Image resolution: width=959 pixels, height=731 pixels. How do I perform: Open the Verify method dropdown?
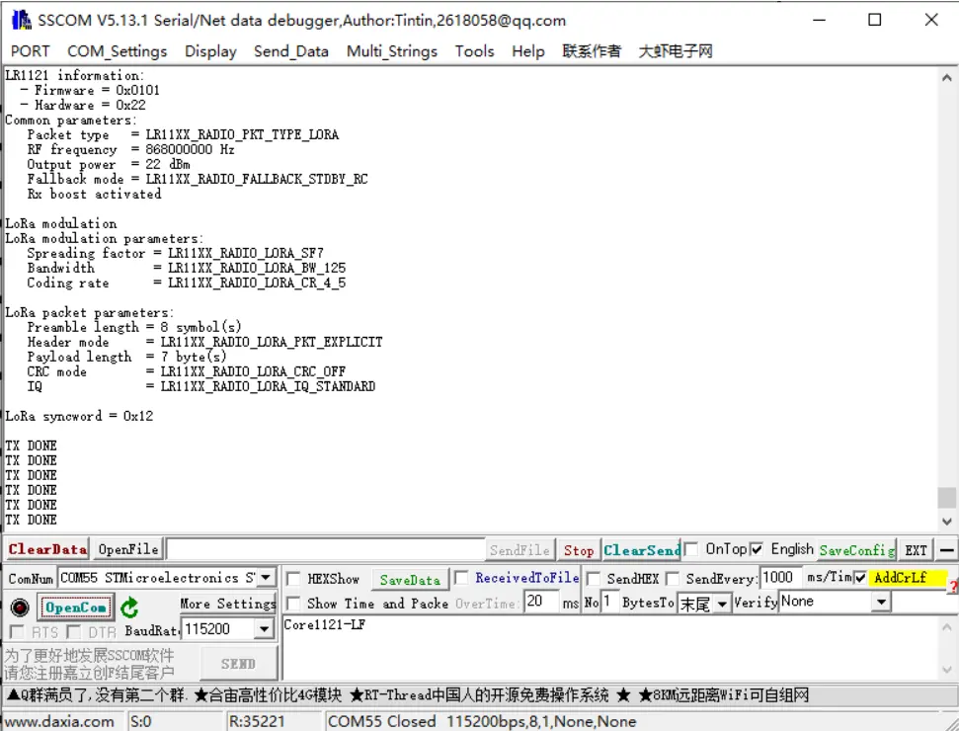pyautogui.click(x=881, y=602)
